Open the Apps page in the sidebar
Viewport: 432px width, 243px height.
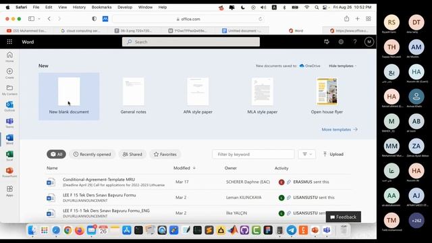pyautogui.click(x=9, y=191)
